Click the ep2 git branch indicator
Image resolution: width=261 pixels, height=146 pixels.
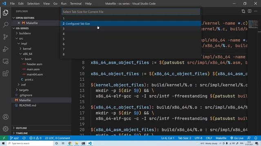[x=14, y=138]
